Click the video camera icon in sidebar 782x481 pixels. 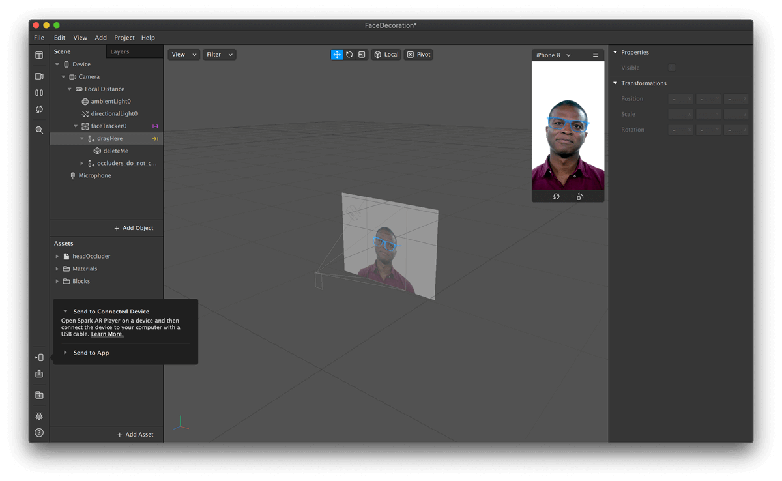point(39,76)
